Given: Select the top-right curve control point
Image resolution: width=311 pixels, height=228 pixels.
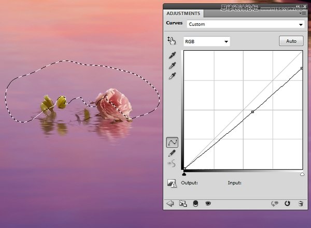Looking at the screenshot, I should pos(302,68).
